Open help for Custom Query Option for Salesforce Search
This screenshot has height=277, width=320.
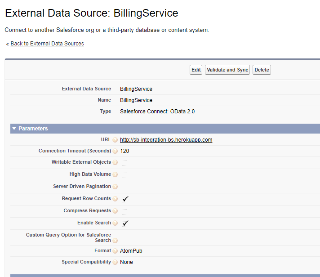pos(115,241)
